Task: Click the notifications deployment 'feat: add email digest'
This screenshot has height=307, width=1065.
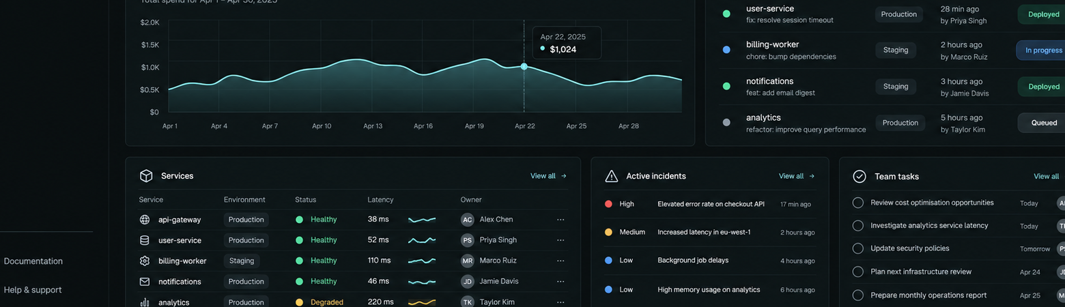Action: point(780,93)
